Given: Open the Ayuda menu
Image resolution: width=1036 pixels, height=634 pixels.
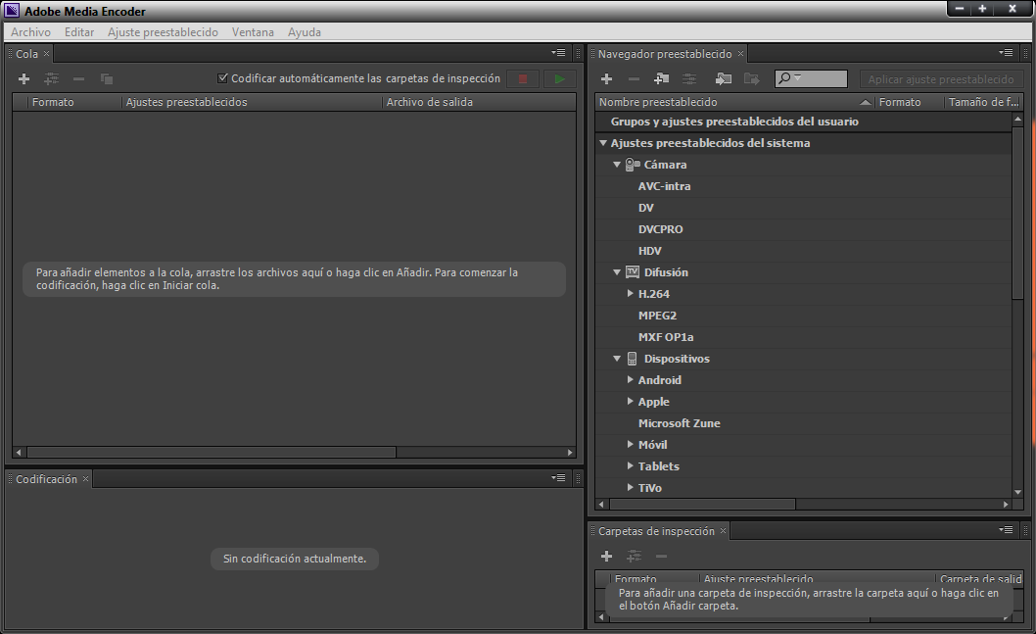Looking at the screenshot, I should click(x=304, y=31).
